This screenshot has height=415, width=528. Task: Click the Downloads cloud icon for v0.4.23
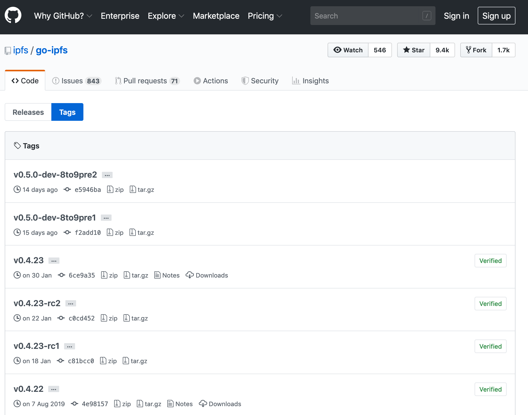click(x=190, y=275)
